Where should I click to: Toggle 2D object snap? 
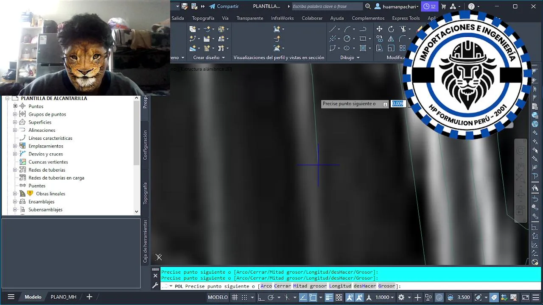tap(313, 297)
